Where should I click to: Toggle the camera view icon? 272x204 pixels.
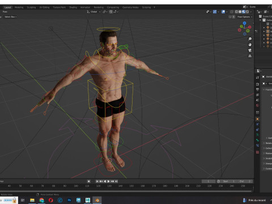[250, 50]
